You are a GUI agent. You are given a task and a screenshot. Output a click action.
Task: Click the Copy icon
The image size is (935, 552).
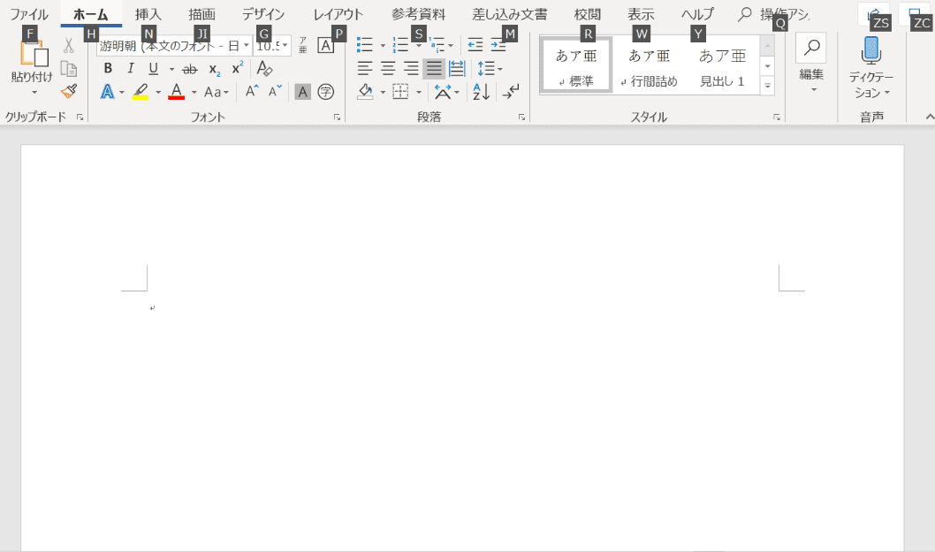click(x=69, y=69)
